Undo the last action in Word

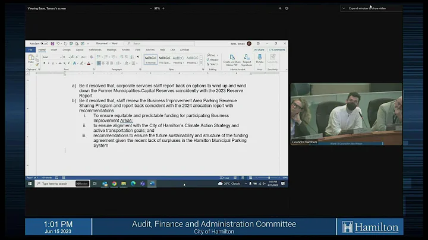pyautogui.click(x=58, y=43)
